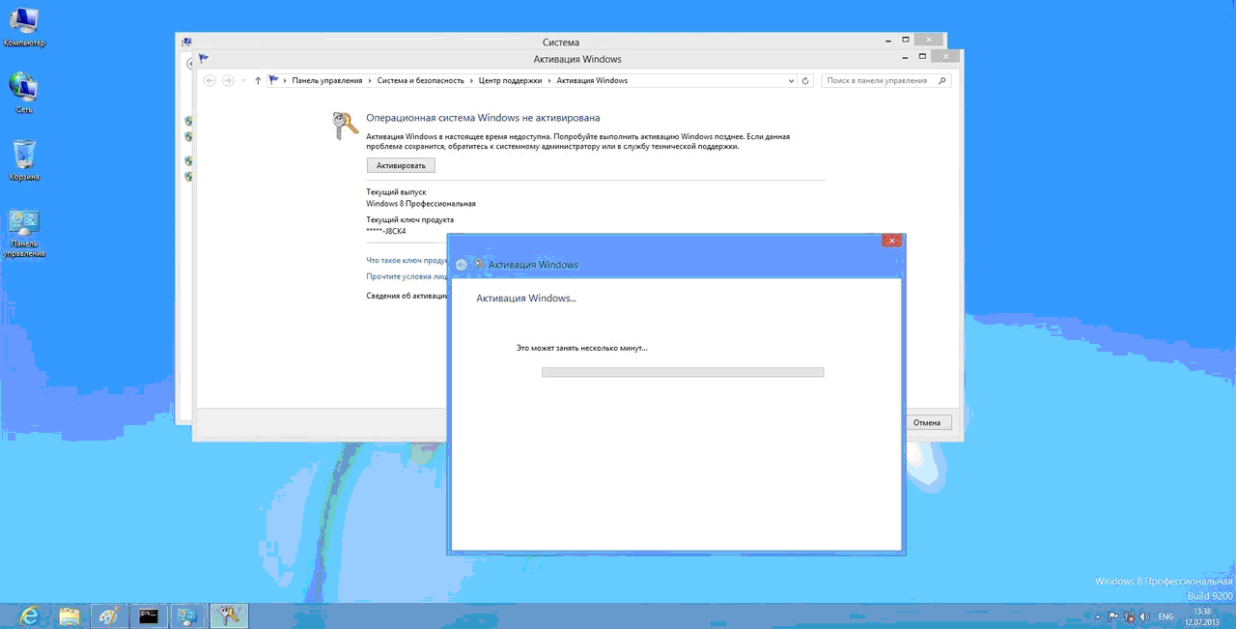
Task: Show hidden tray icons with the up arrow
Action: (x=1099, y=615)
